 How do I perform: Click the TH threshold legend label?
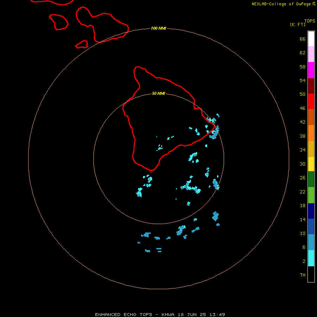click(x=303, y=275)
